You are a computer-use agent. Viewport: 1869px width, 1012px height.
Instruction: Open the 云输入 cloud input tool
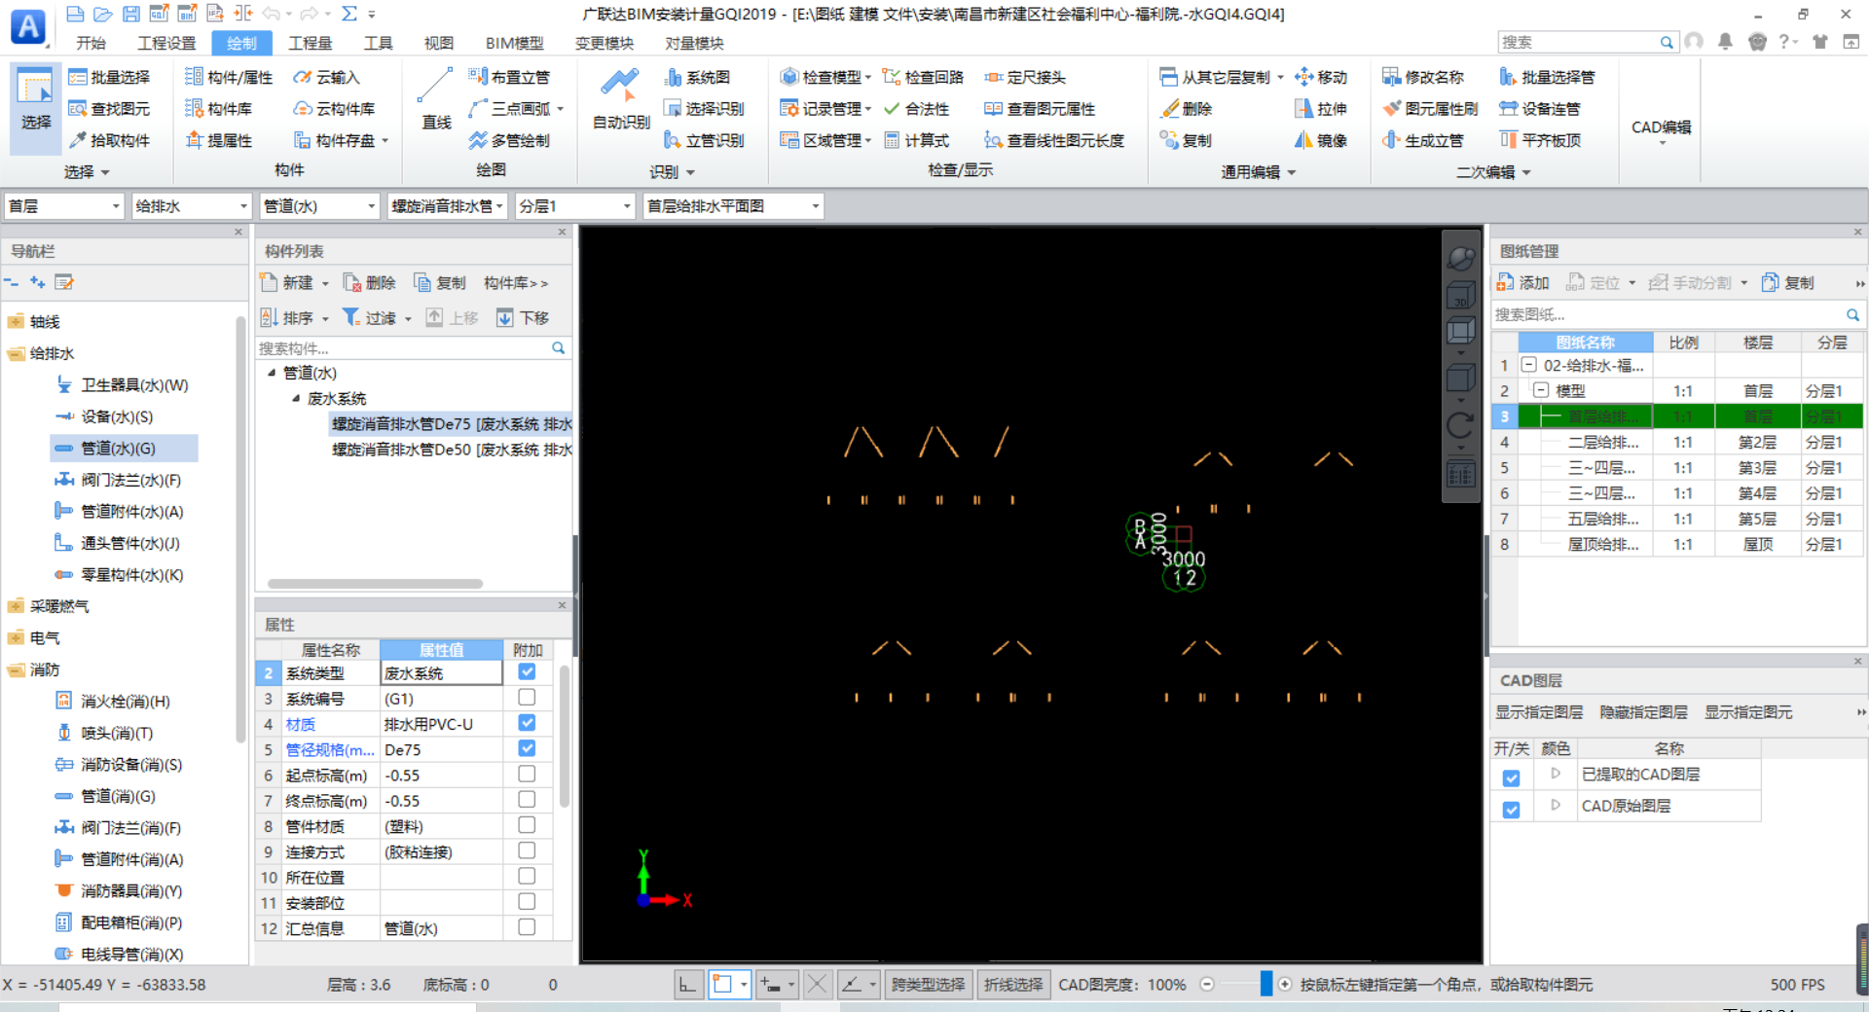pos(326,77)
